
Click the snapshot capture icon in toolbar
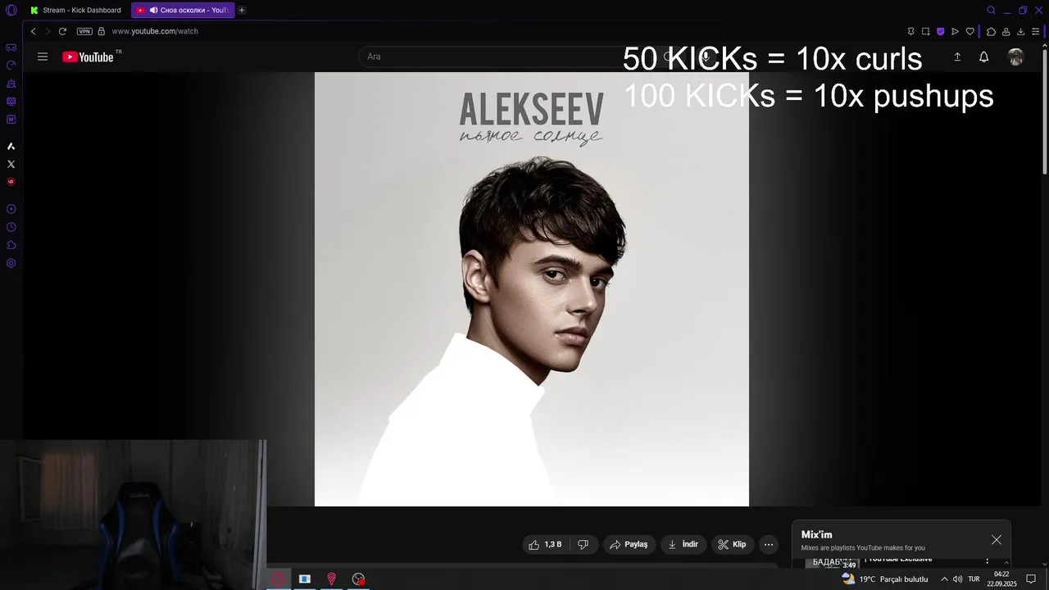925,31
